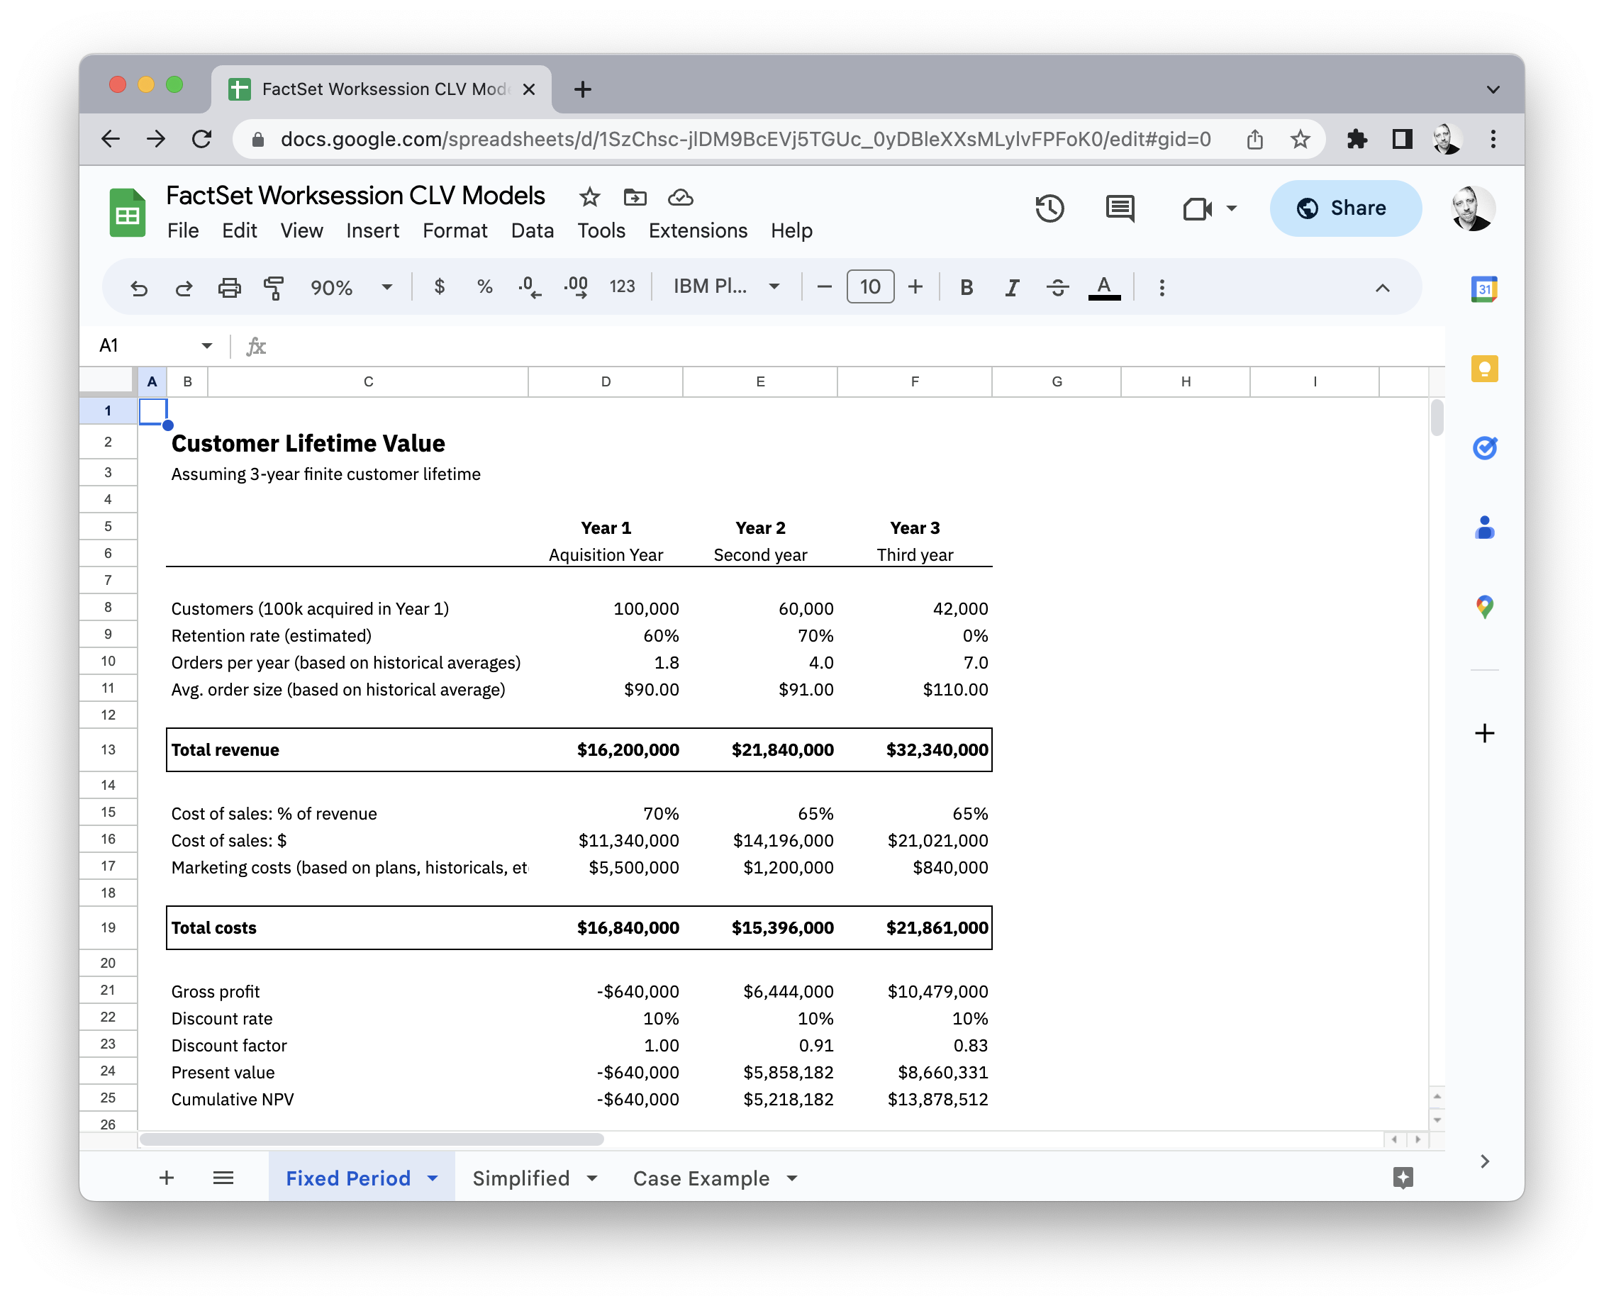Click the Share button
Screen dimensions: 1604x1306
pyautogui.click(x=1345, y=208)
